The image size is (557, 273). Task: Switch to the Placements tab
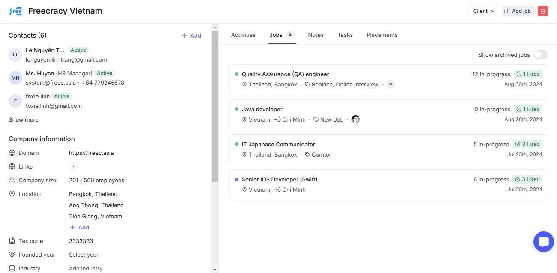[x=382, y=35]
